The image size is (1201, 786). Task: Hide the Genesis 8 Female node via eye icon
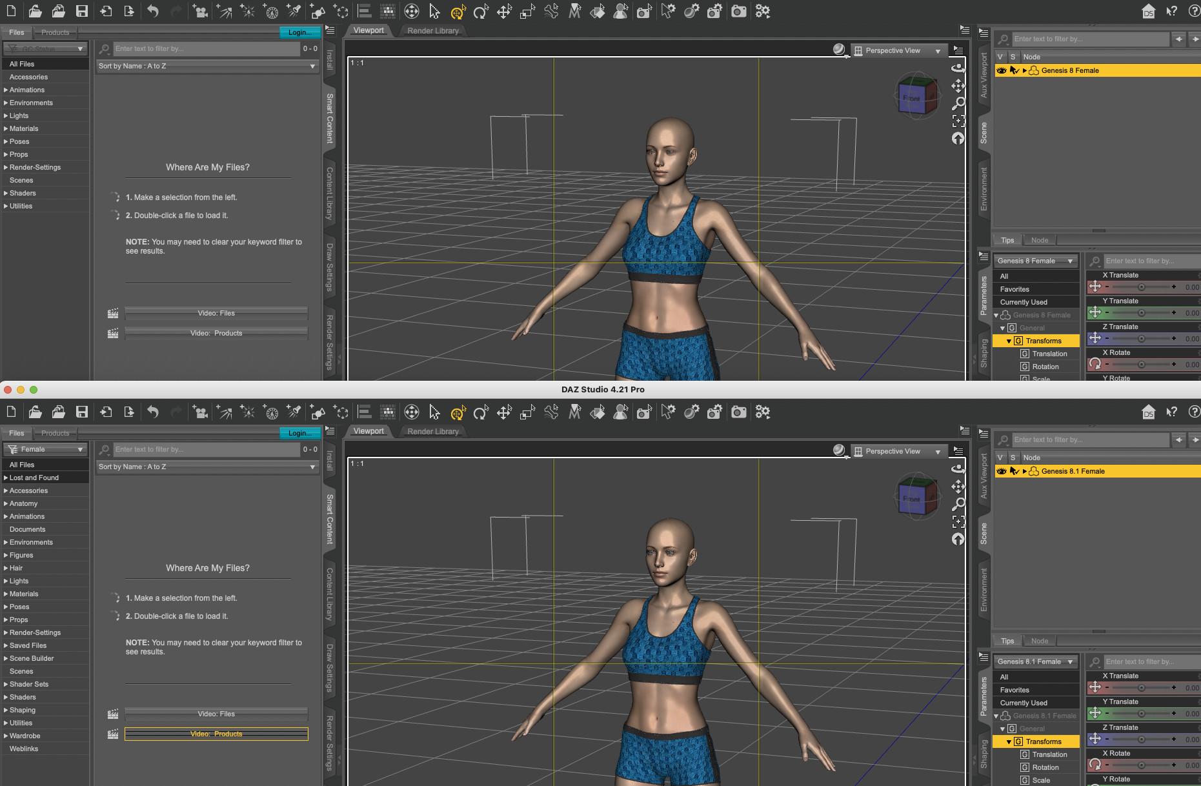pyautogui.click(x=1002, y=70)
